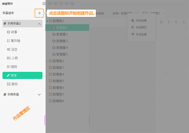The image size is (189, 133).
Task: Select the 新增卷5 folder
Action: point(58,81)
